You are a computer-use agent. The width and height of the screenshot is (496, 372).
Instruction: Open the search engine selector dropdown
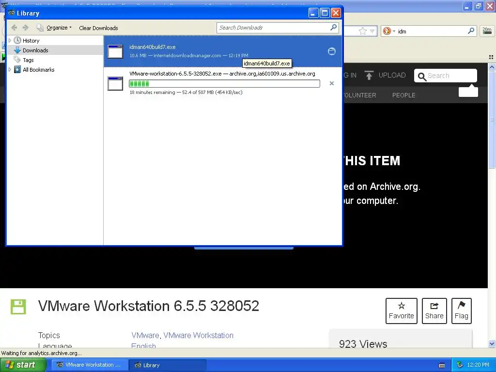click(x=389, y=31)
